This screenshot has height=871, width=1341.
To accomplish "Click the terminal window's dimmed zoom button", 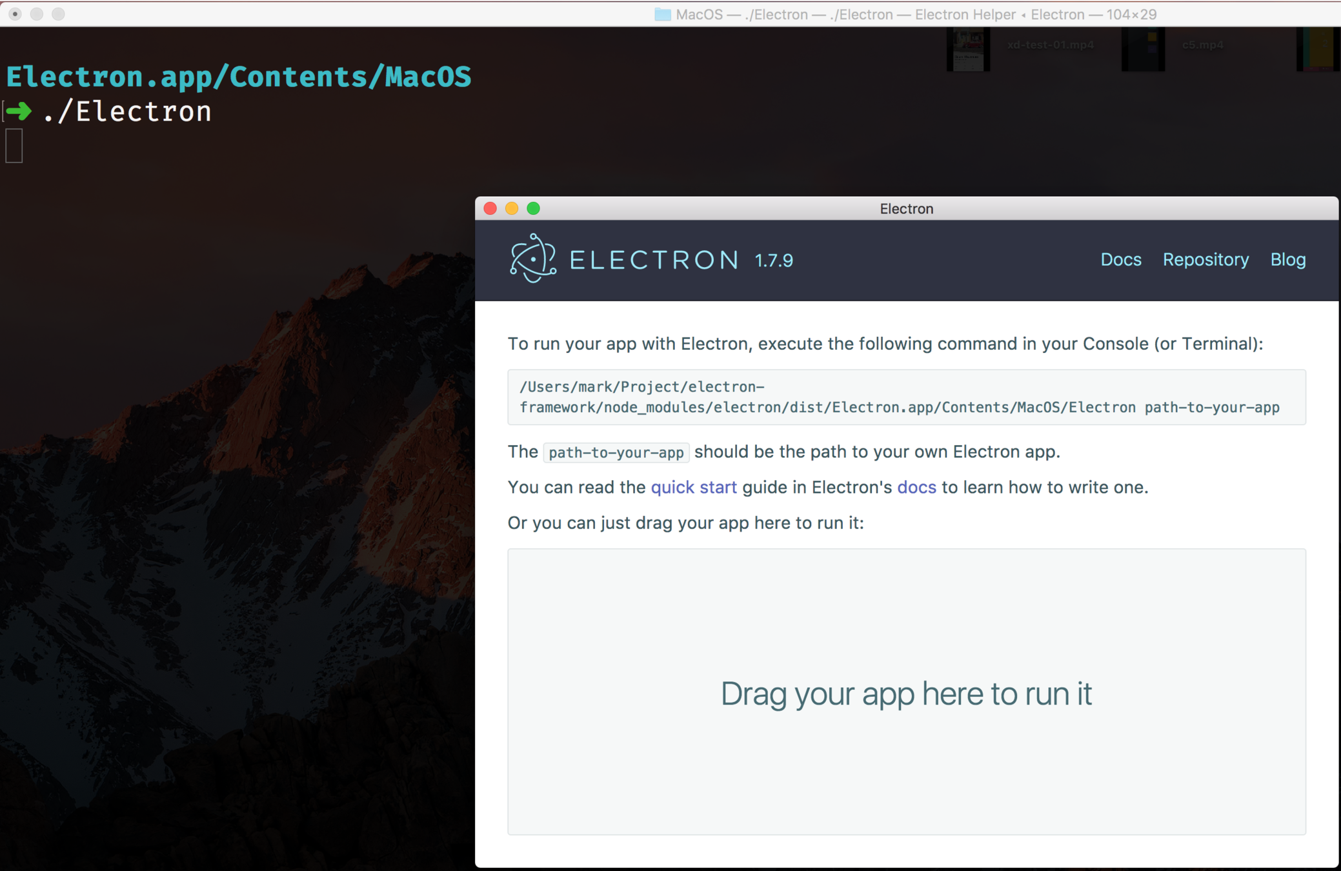I will pos(58,14).
